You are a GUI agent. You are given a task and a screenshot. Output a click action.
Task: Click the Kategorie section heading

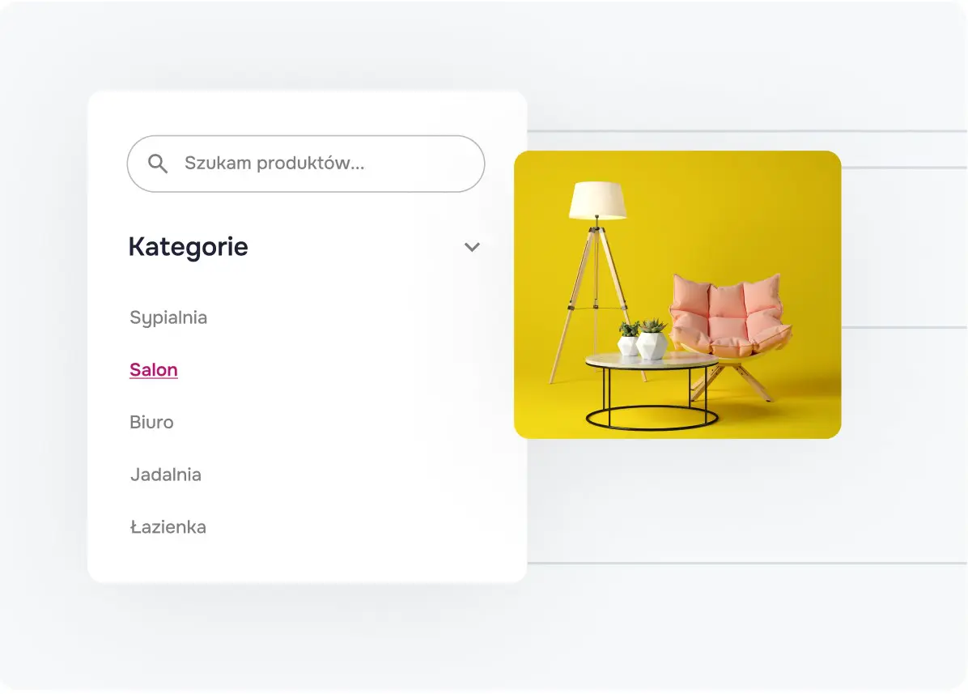point(189,247)
